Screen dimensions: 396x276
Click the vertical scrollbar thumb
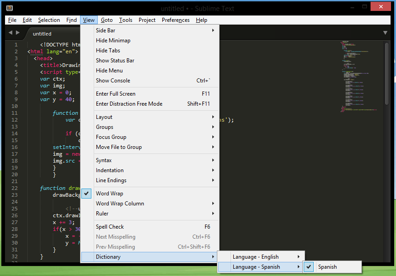click(387, 74)
